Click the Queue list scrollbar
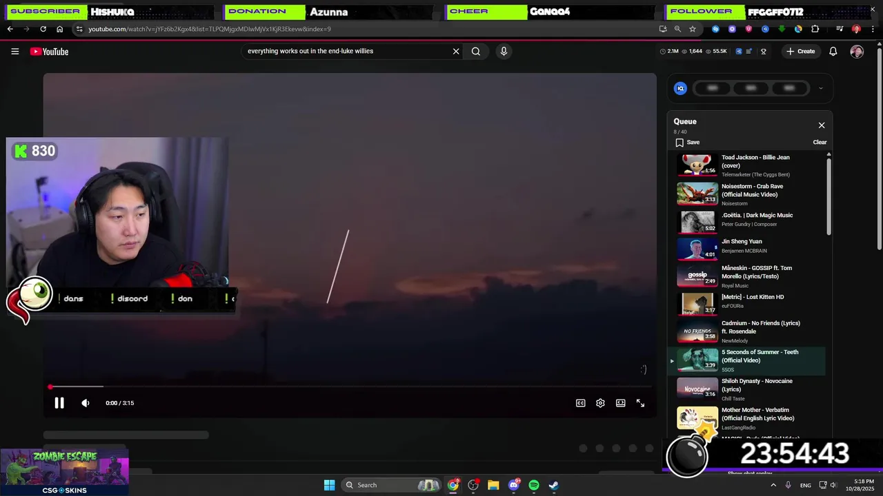The image size is (883, 496). (829, 196)
